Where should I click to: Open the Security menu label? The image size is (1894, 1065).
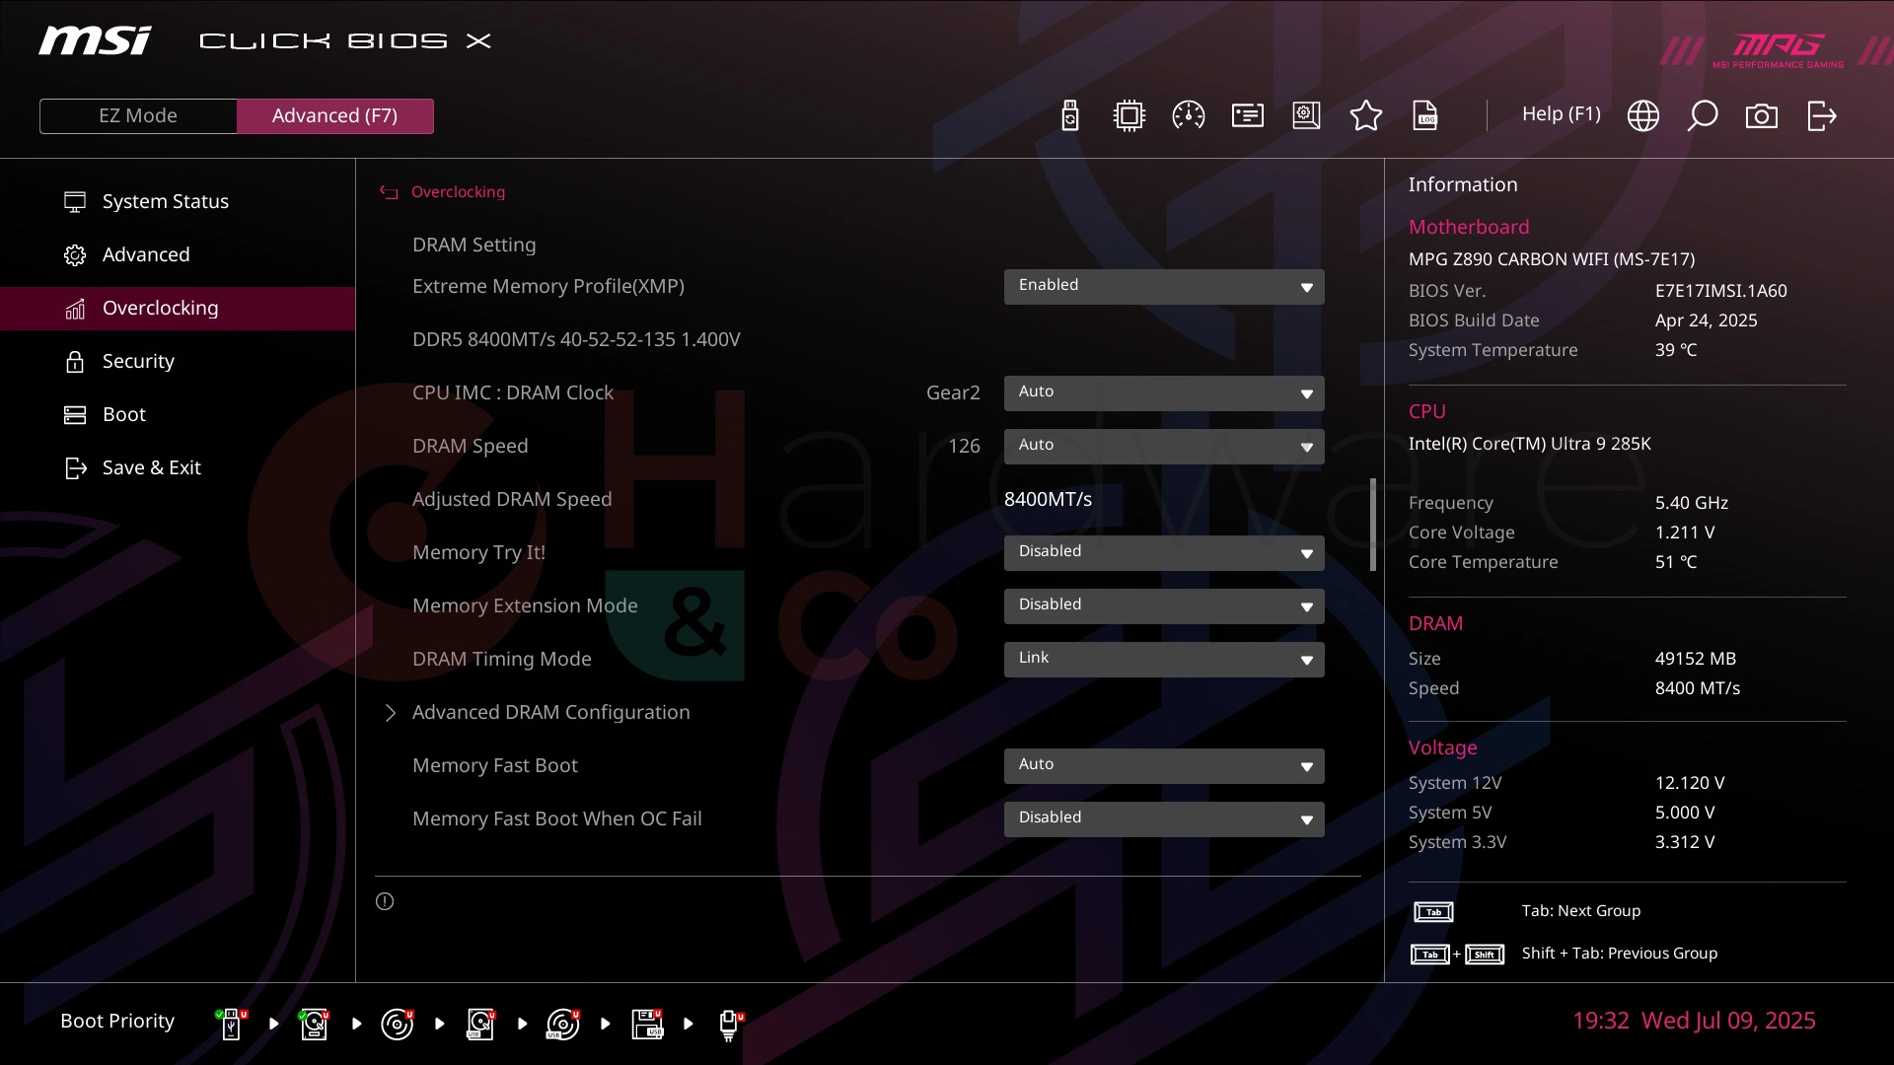pyautogui.click(x=138, y=361)
